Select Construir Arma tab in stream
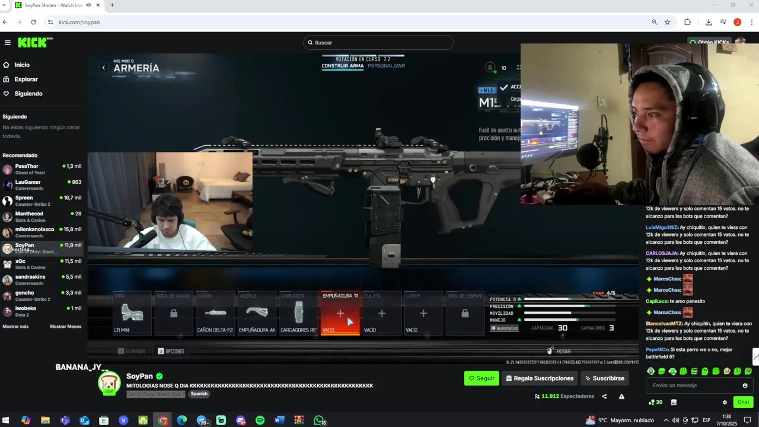This screenshot has width=759, height=427. point(343,66)
